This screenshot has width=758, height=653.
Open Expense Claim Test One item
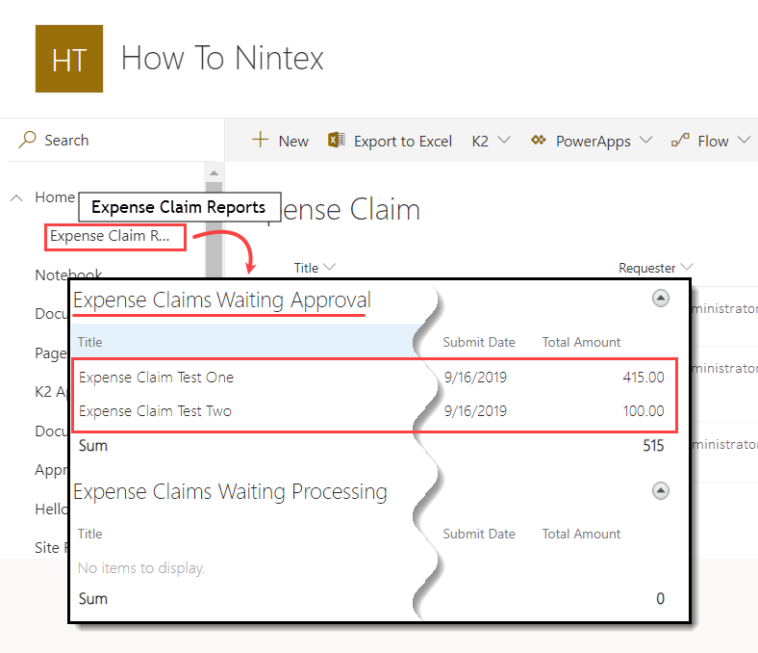(x=156, y=378)
